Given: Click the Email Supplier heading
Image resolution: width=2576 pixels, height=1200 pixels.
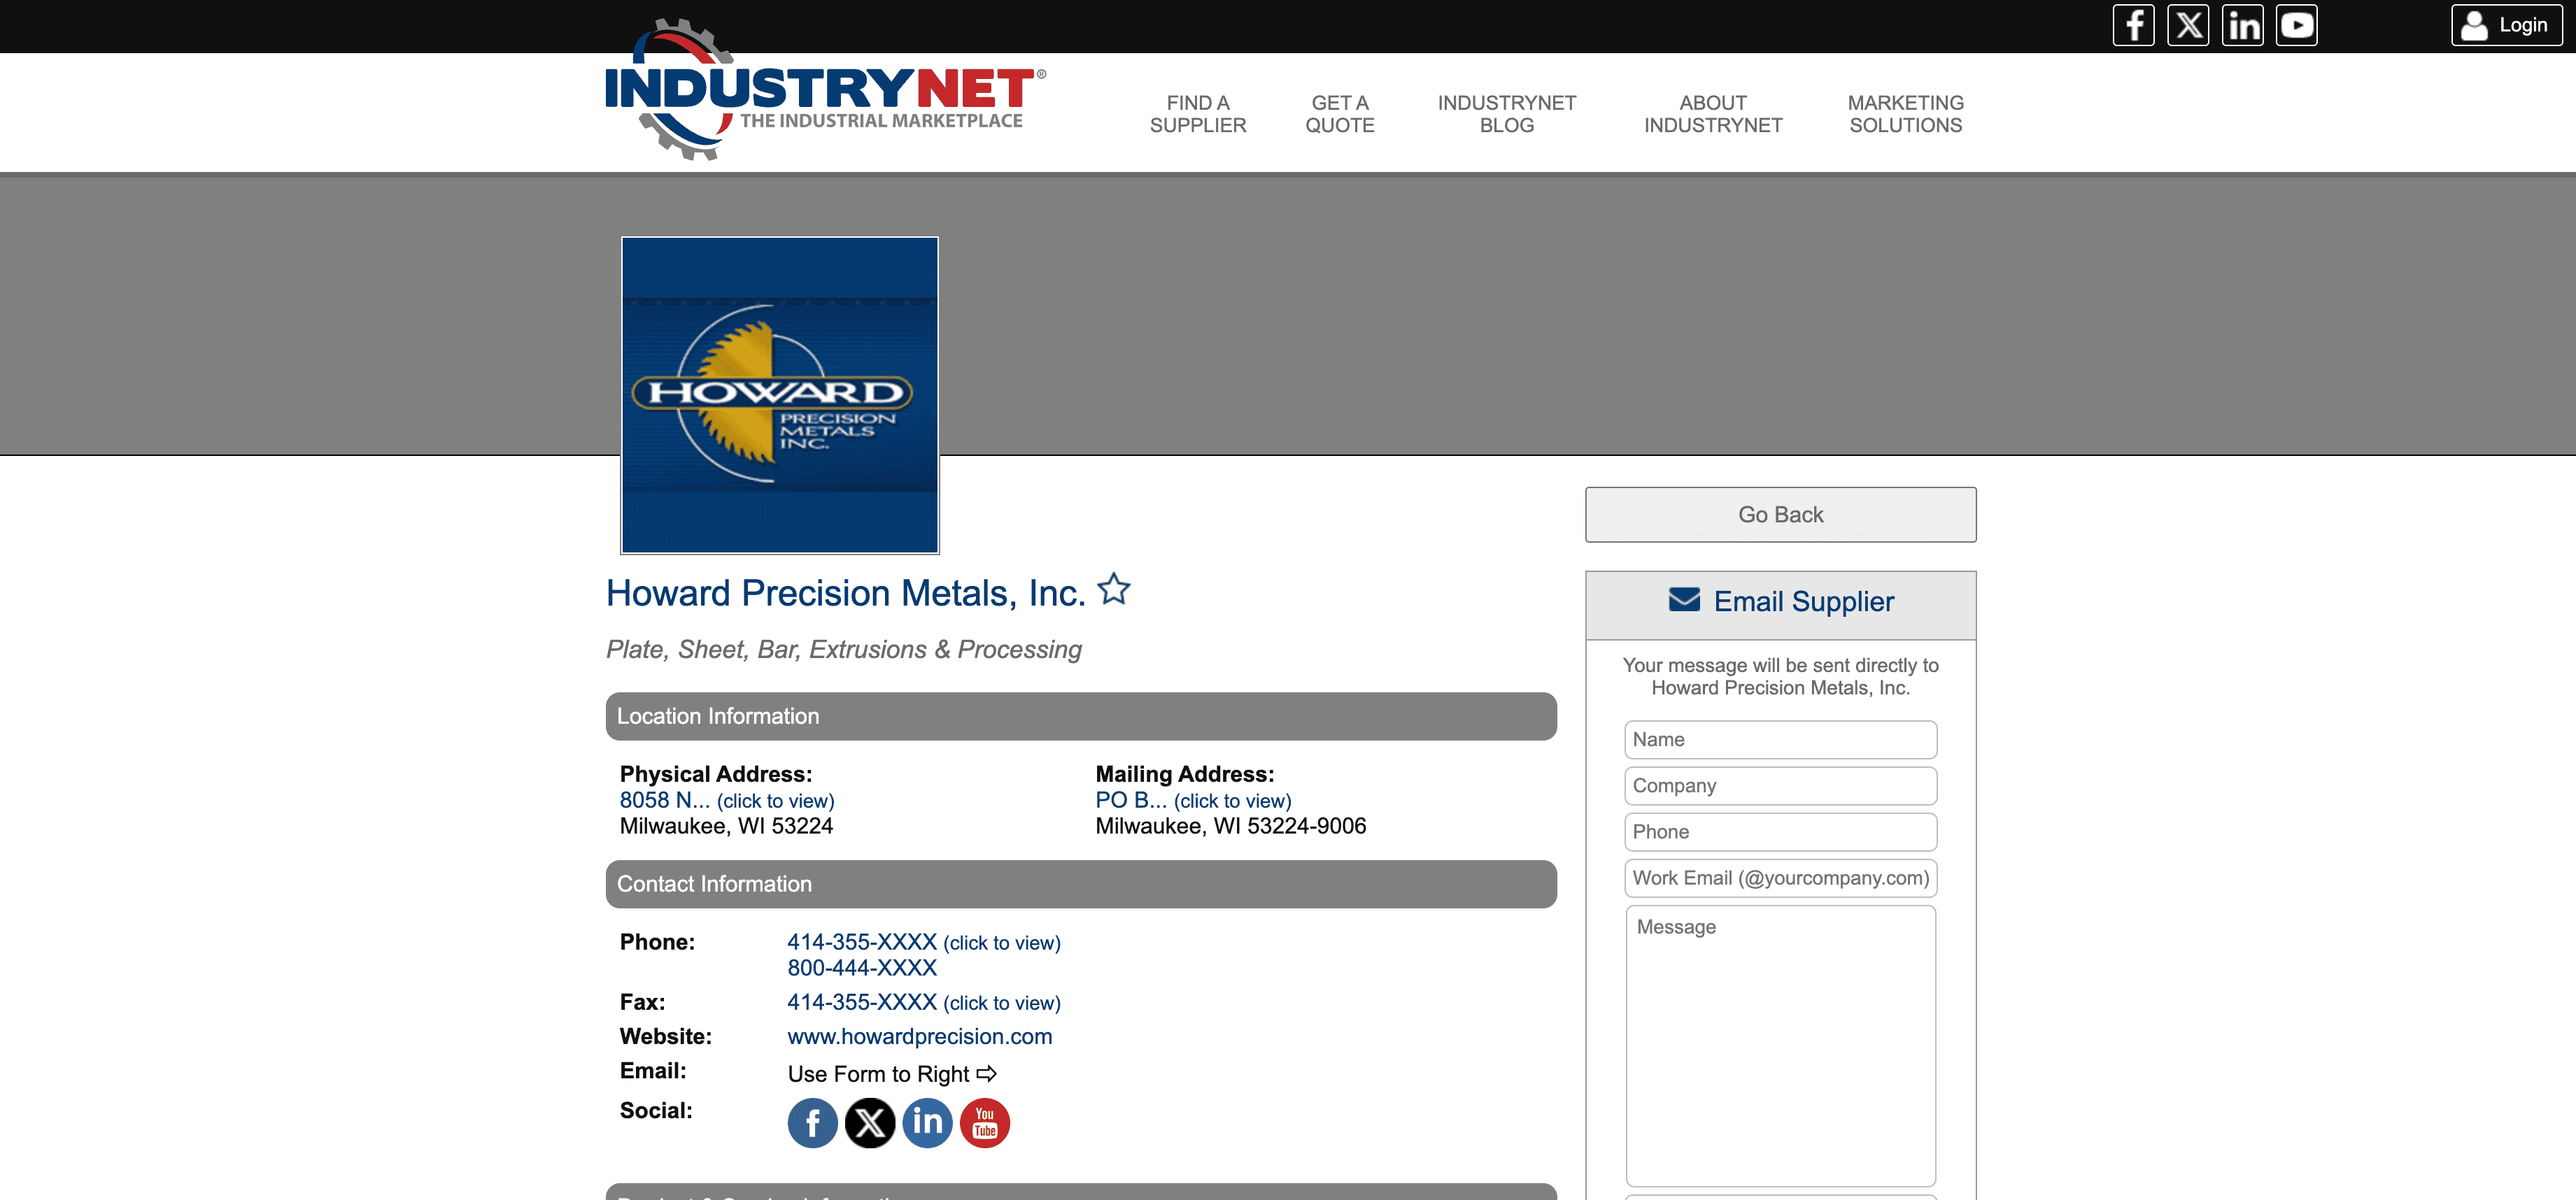Looking at the screenshot, I should pyautogui.click(x=1803, y=601).
